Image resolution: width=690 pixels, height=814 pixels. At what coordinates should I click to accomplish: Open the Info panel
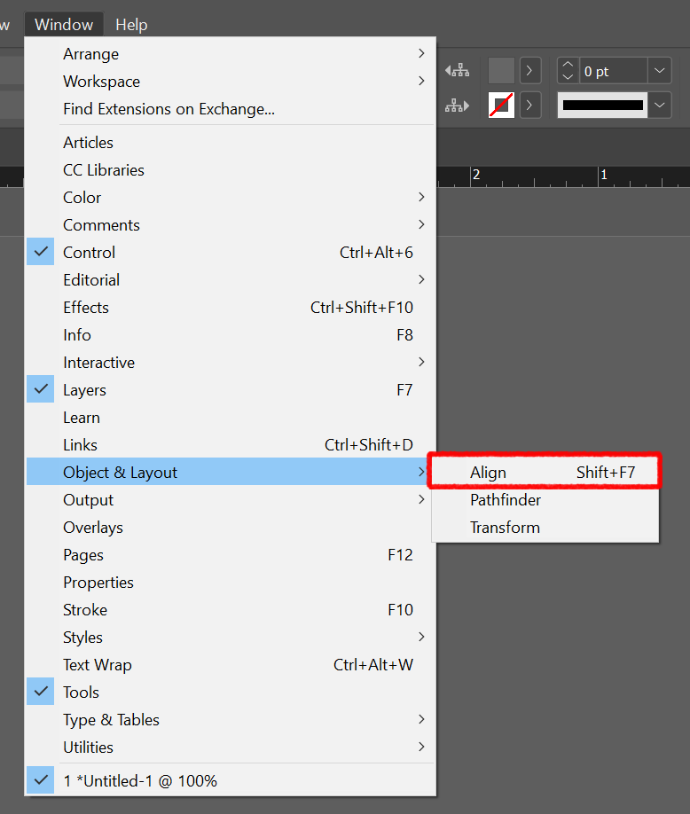coord(231,335)
